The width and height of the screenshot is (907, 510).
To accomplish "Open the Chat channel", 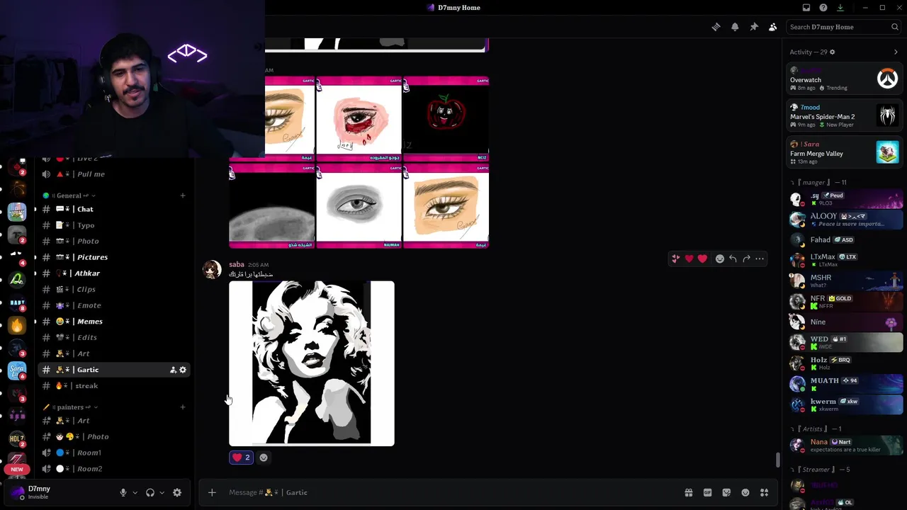I will tap(113, 209).
